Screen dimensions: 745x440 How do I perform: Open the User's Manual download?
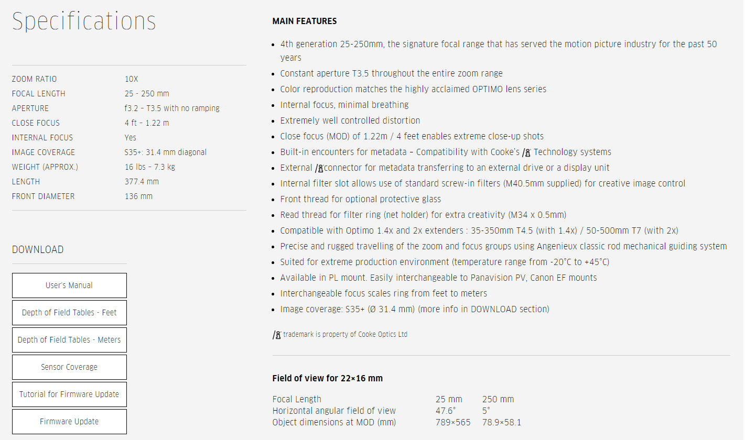69,285
